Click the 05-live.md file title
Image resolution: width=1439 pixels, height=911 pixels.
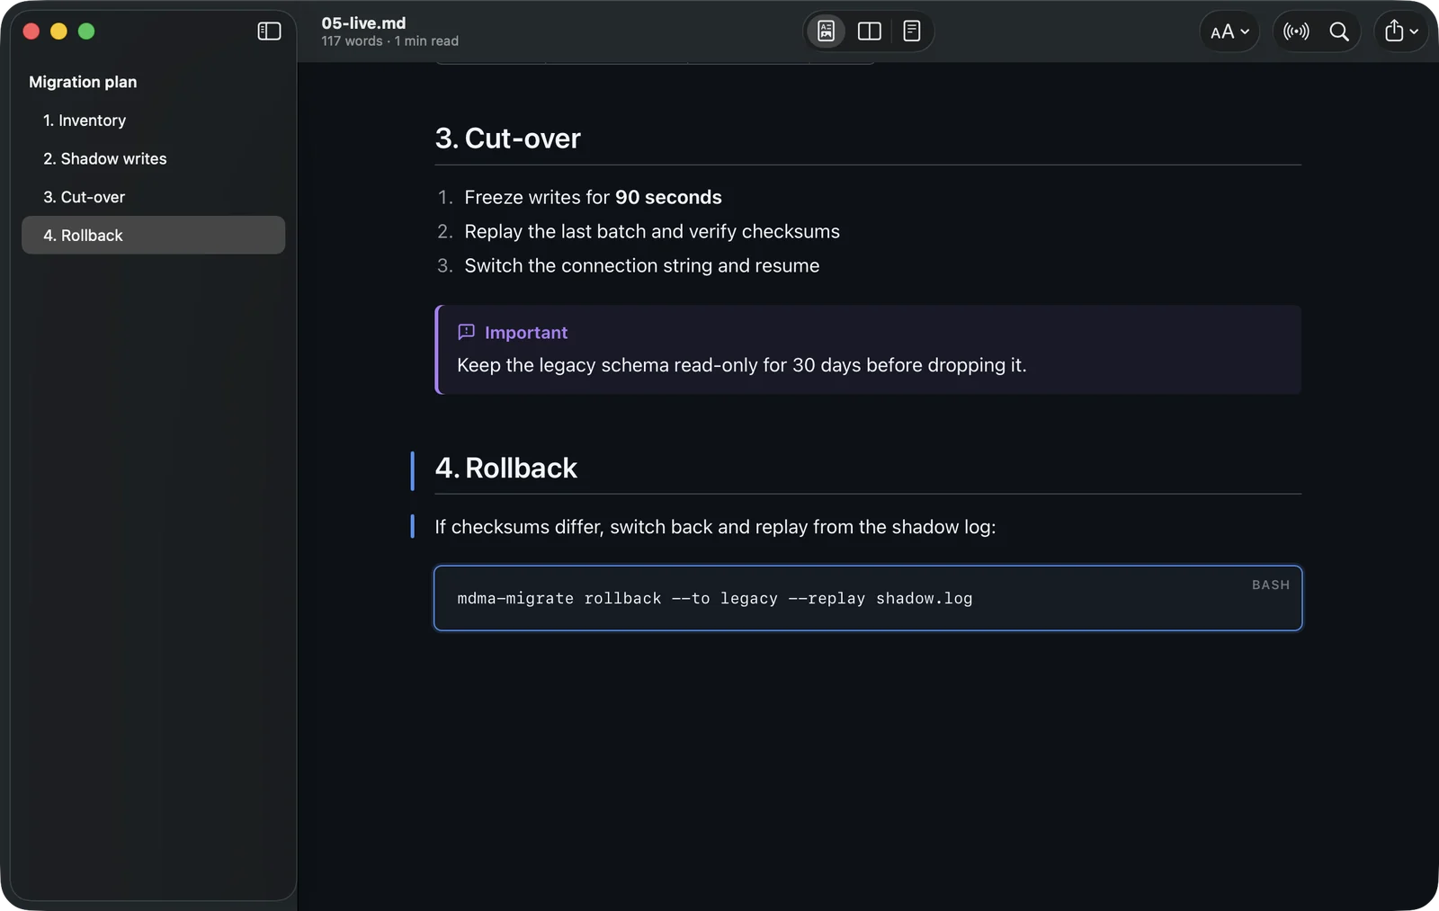coord(363,23)
